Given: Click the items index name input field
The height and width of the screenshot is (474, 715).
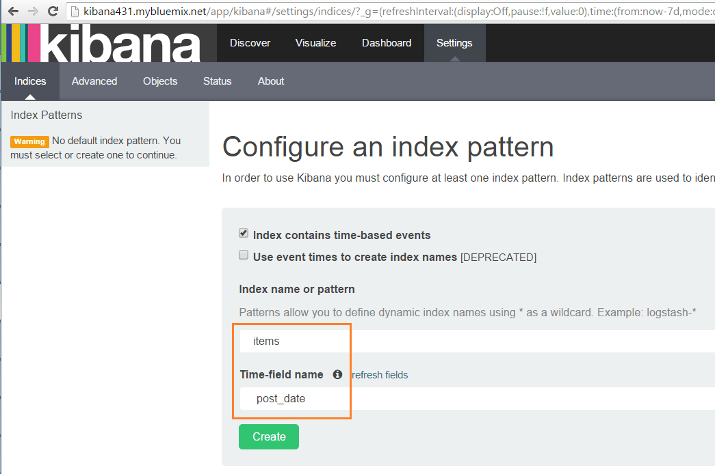Looking at the screenshot, I should (x=293, y=340).
